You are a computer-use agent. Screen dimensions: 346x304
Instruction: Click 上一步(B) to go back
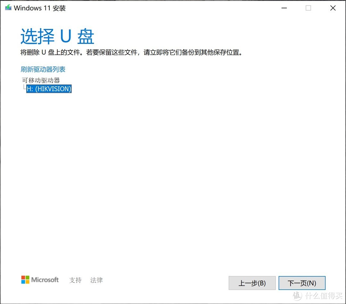point(252,283)
